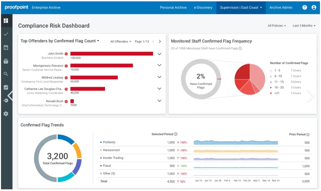
Task: Click the proofpoint logo
Action: click(16, 7)
